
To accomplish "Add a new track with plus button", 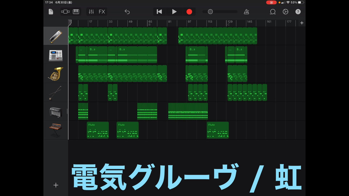I will [56, 185].
